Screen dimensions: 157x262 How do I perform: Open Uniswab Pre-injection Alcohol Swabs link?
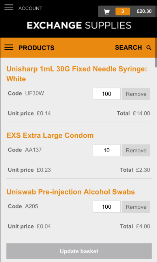(71, 192)
